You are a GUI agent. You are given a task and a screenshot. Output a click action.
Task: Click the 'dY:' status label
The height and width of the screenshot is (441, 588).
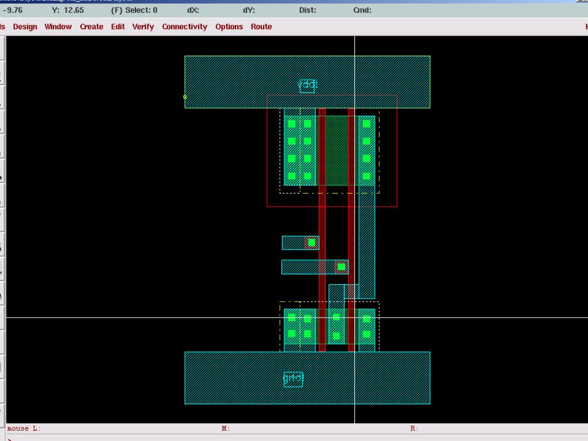click(x=249, y=10)
